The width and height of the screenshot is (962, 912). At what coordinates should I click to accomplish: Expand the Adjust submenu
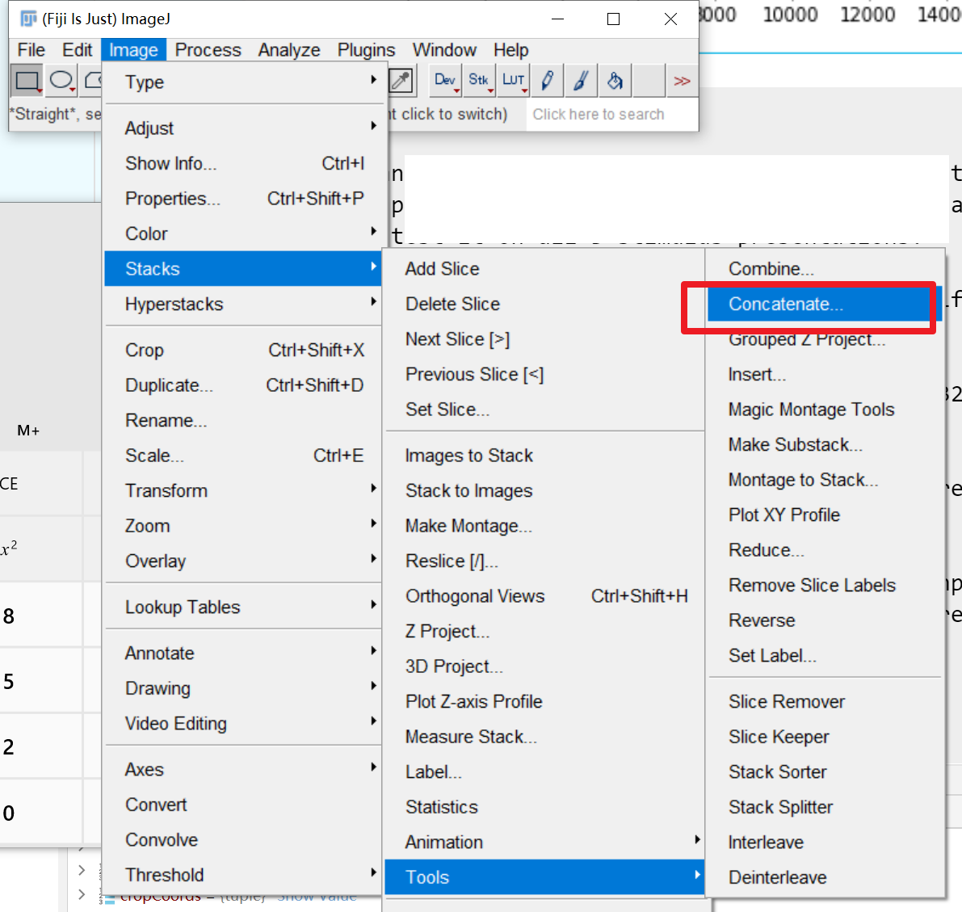[x=244, y=128]
